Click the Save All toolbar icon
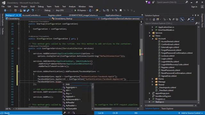The width and height of the screenshot is (205, 115). tap(28, 11)
